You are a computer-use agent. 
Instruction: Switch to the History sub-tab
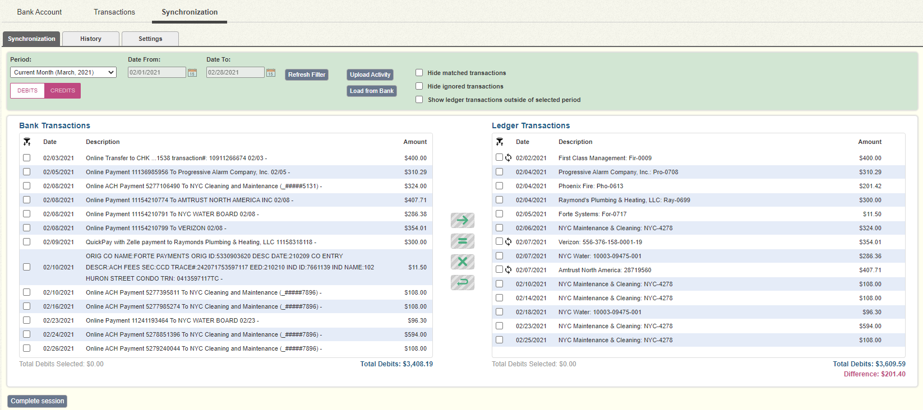pos(91,39)
